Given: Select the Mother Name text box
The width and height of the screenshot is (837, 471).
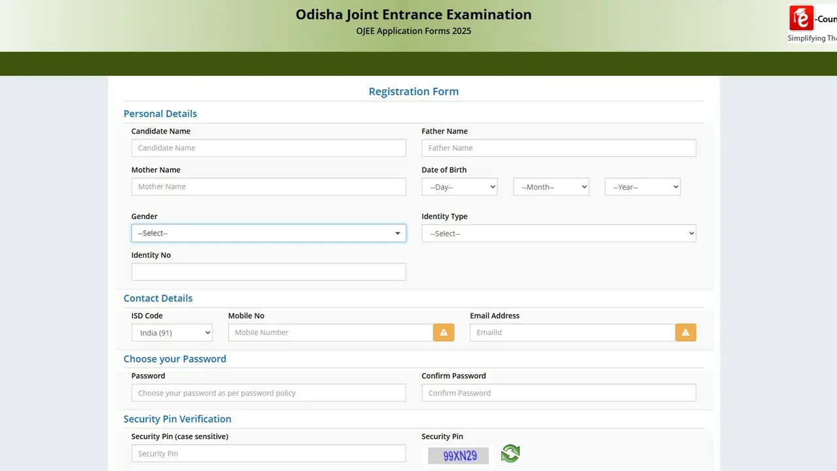Looking at the screenshot, I should coord(268,186).
